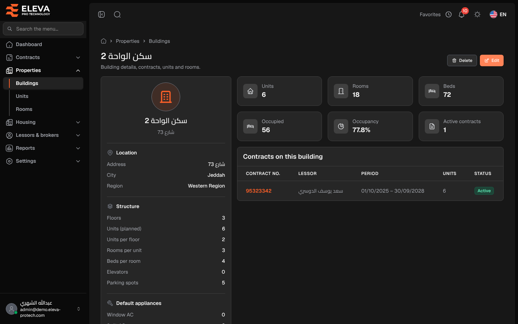
Task: Click the Location pin icon
Action: (x=110, y=153)
